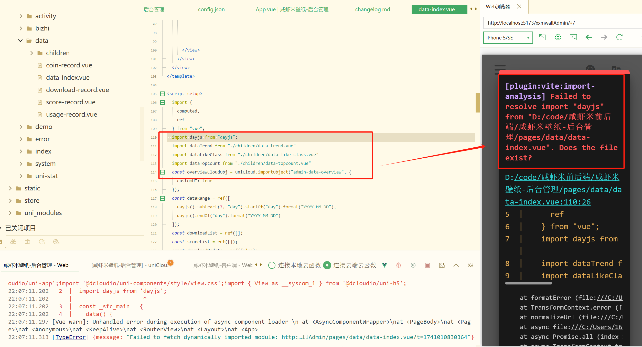Stop the running project with red stop icon
The height and width of the screenshot is (347, 642).
(x=427, y=265)
